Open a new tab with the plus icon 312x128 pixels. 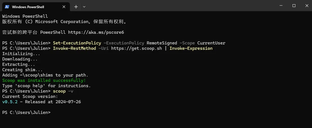pos(76,6)
